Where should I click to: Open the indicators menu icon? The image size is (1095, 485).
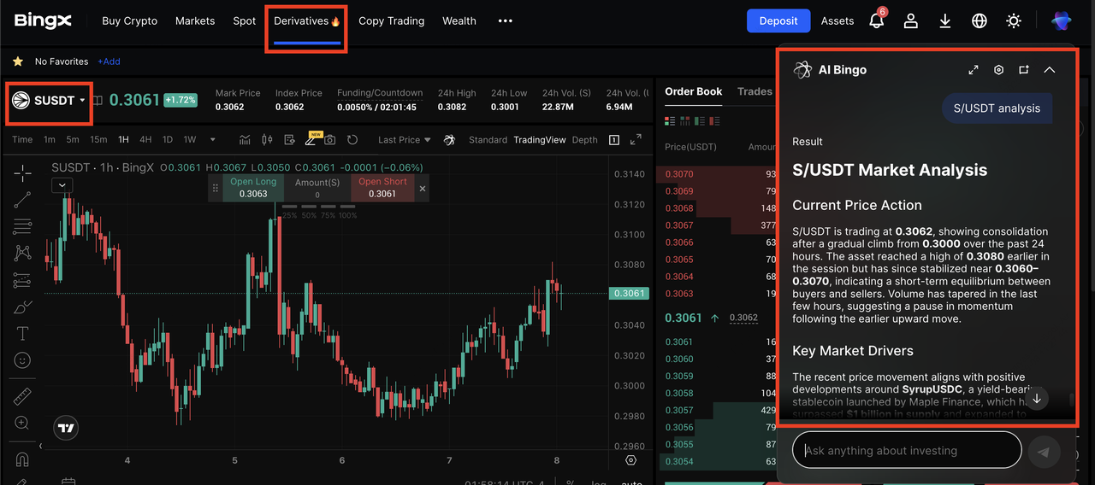[245, 140]
